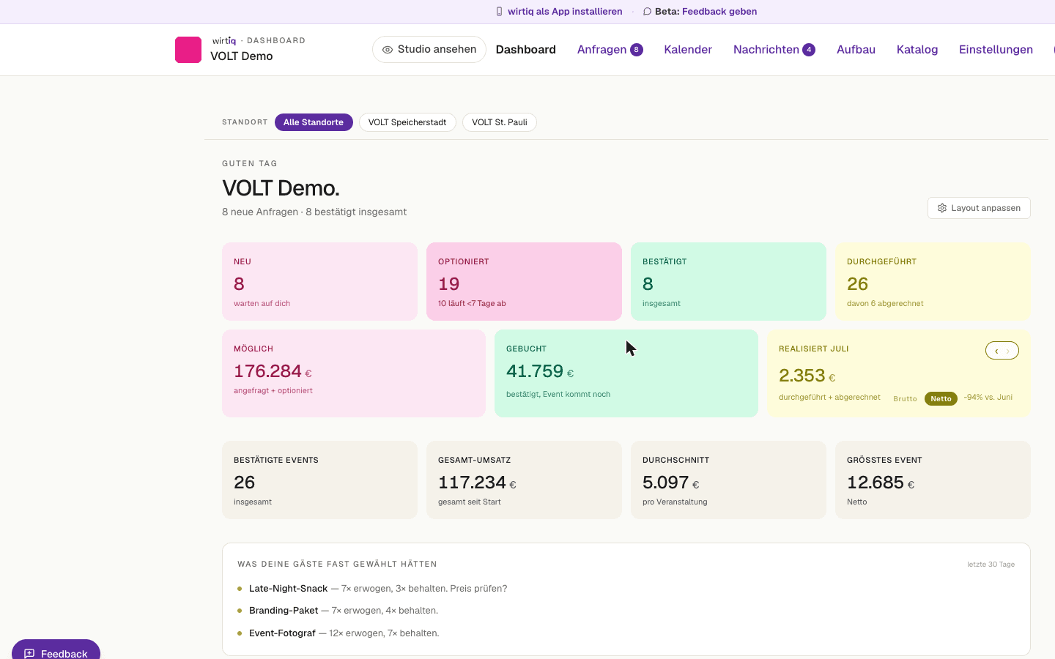1055x659 pixels.
Task: Open the Gebucht card 41.759 €
Action: click(x=626, y=373)
